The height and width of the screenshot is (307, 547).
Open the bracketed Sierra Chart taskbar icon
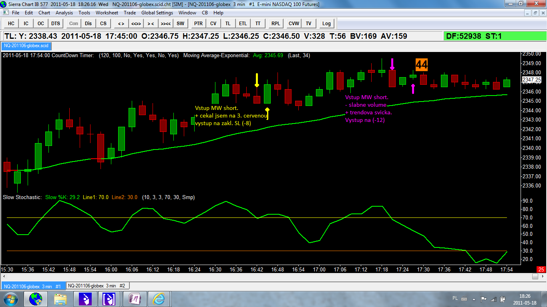(109, 299)
